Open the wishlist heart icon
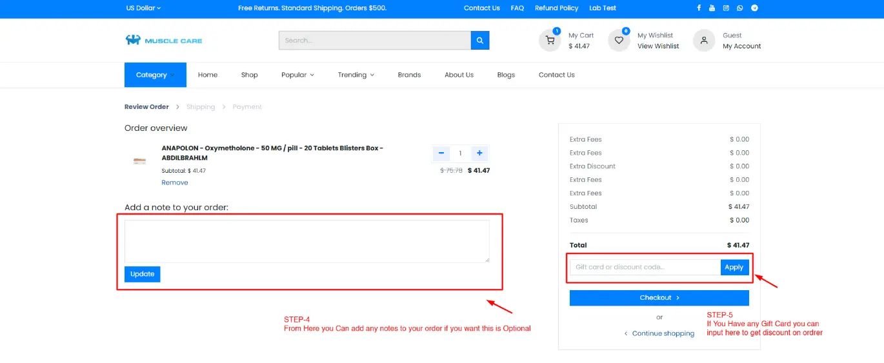This screenshot has height=363, width=884. [x=619, y=41]
